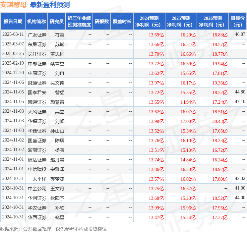Select the 华西证券 institution cell
This screenshot has width=247, height=232.
(x=37, y=217)
